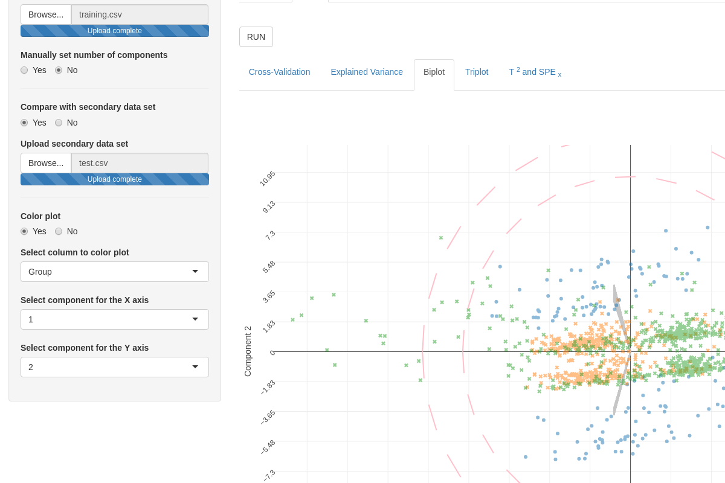Open the T2 and SPE x tab
The height and width of the screenshot is (483, 725).
click(535, 72)
